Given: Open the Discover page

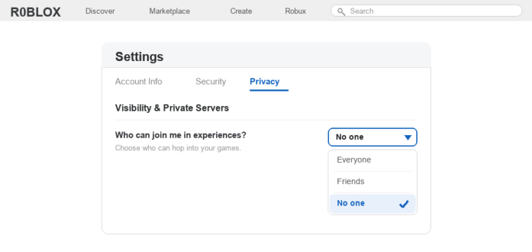Looking at the screenshot, I should pos(100,11).
